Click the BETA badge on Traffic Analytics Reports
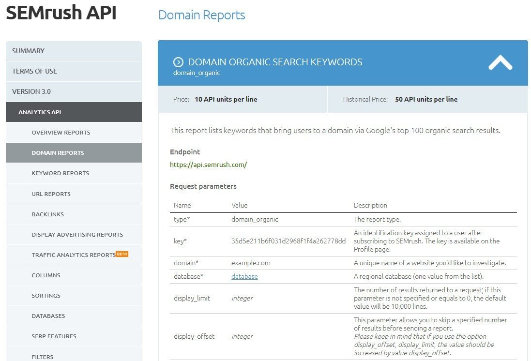531x361 pixels. point(122,254)
